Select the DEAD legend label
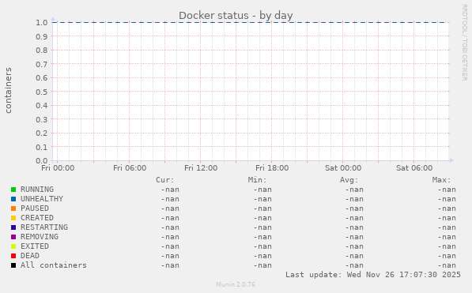This screenshot has width=472, height=293. [30, 256]
